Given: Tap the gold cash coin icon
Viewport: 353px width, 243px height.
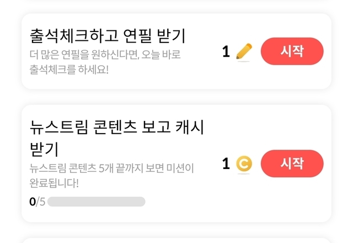Looking at the screenshot, I should pyautogui.click(x=243, y=163).
